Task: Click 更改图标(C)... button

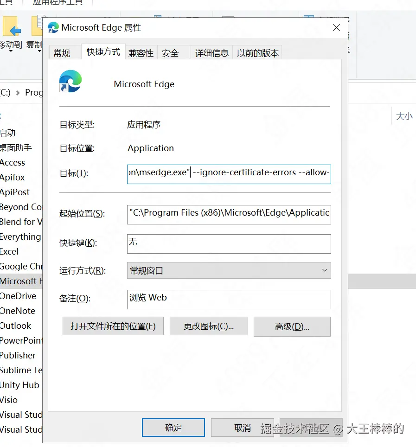Action: click(209, 326)
